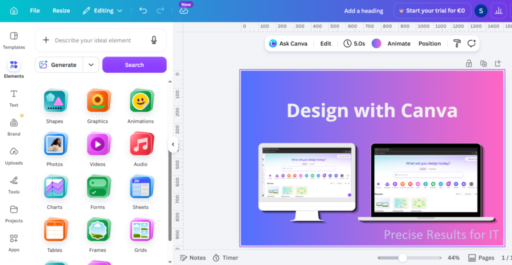
Task: Expand the Generate dropdown arrow
Action: click(91, 64)
